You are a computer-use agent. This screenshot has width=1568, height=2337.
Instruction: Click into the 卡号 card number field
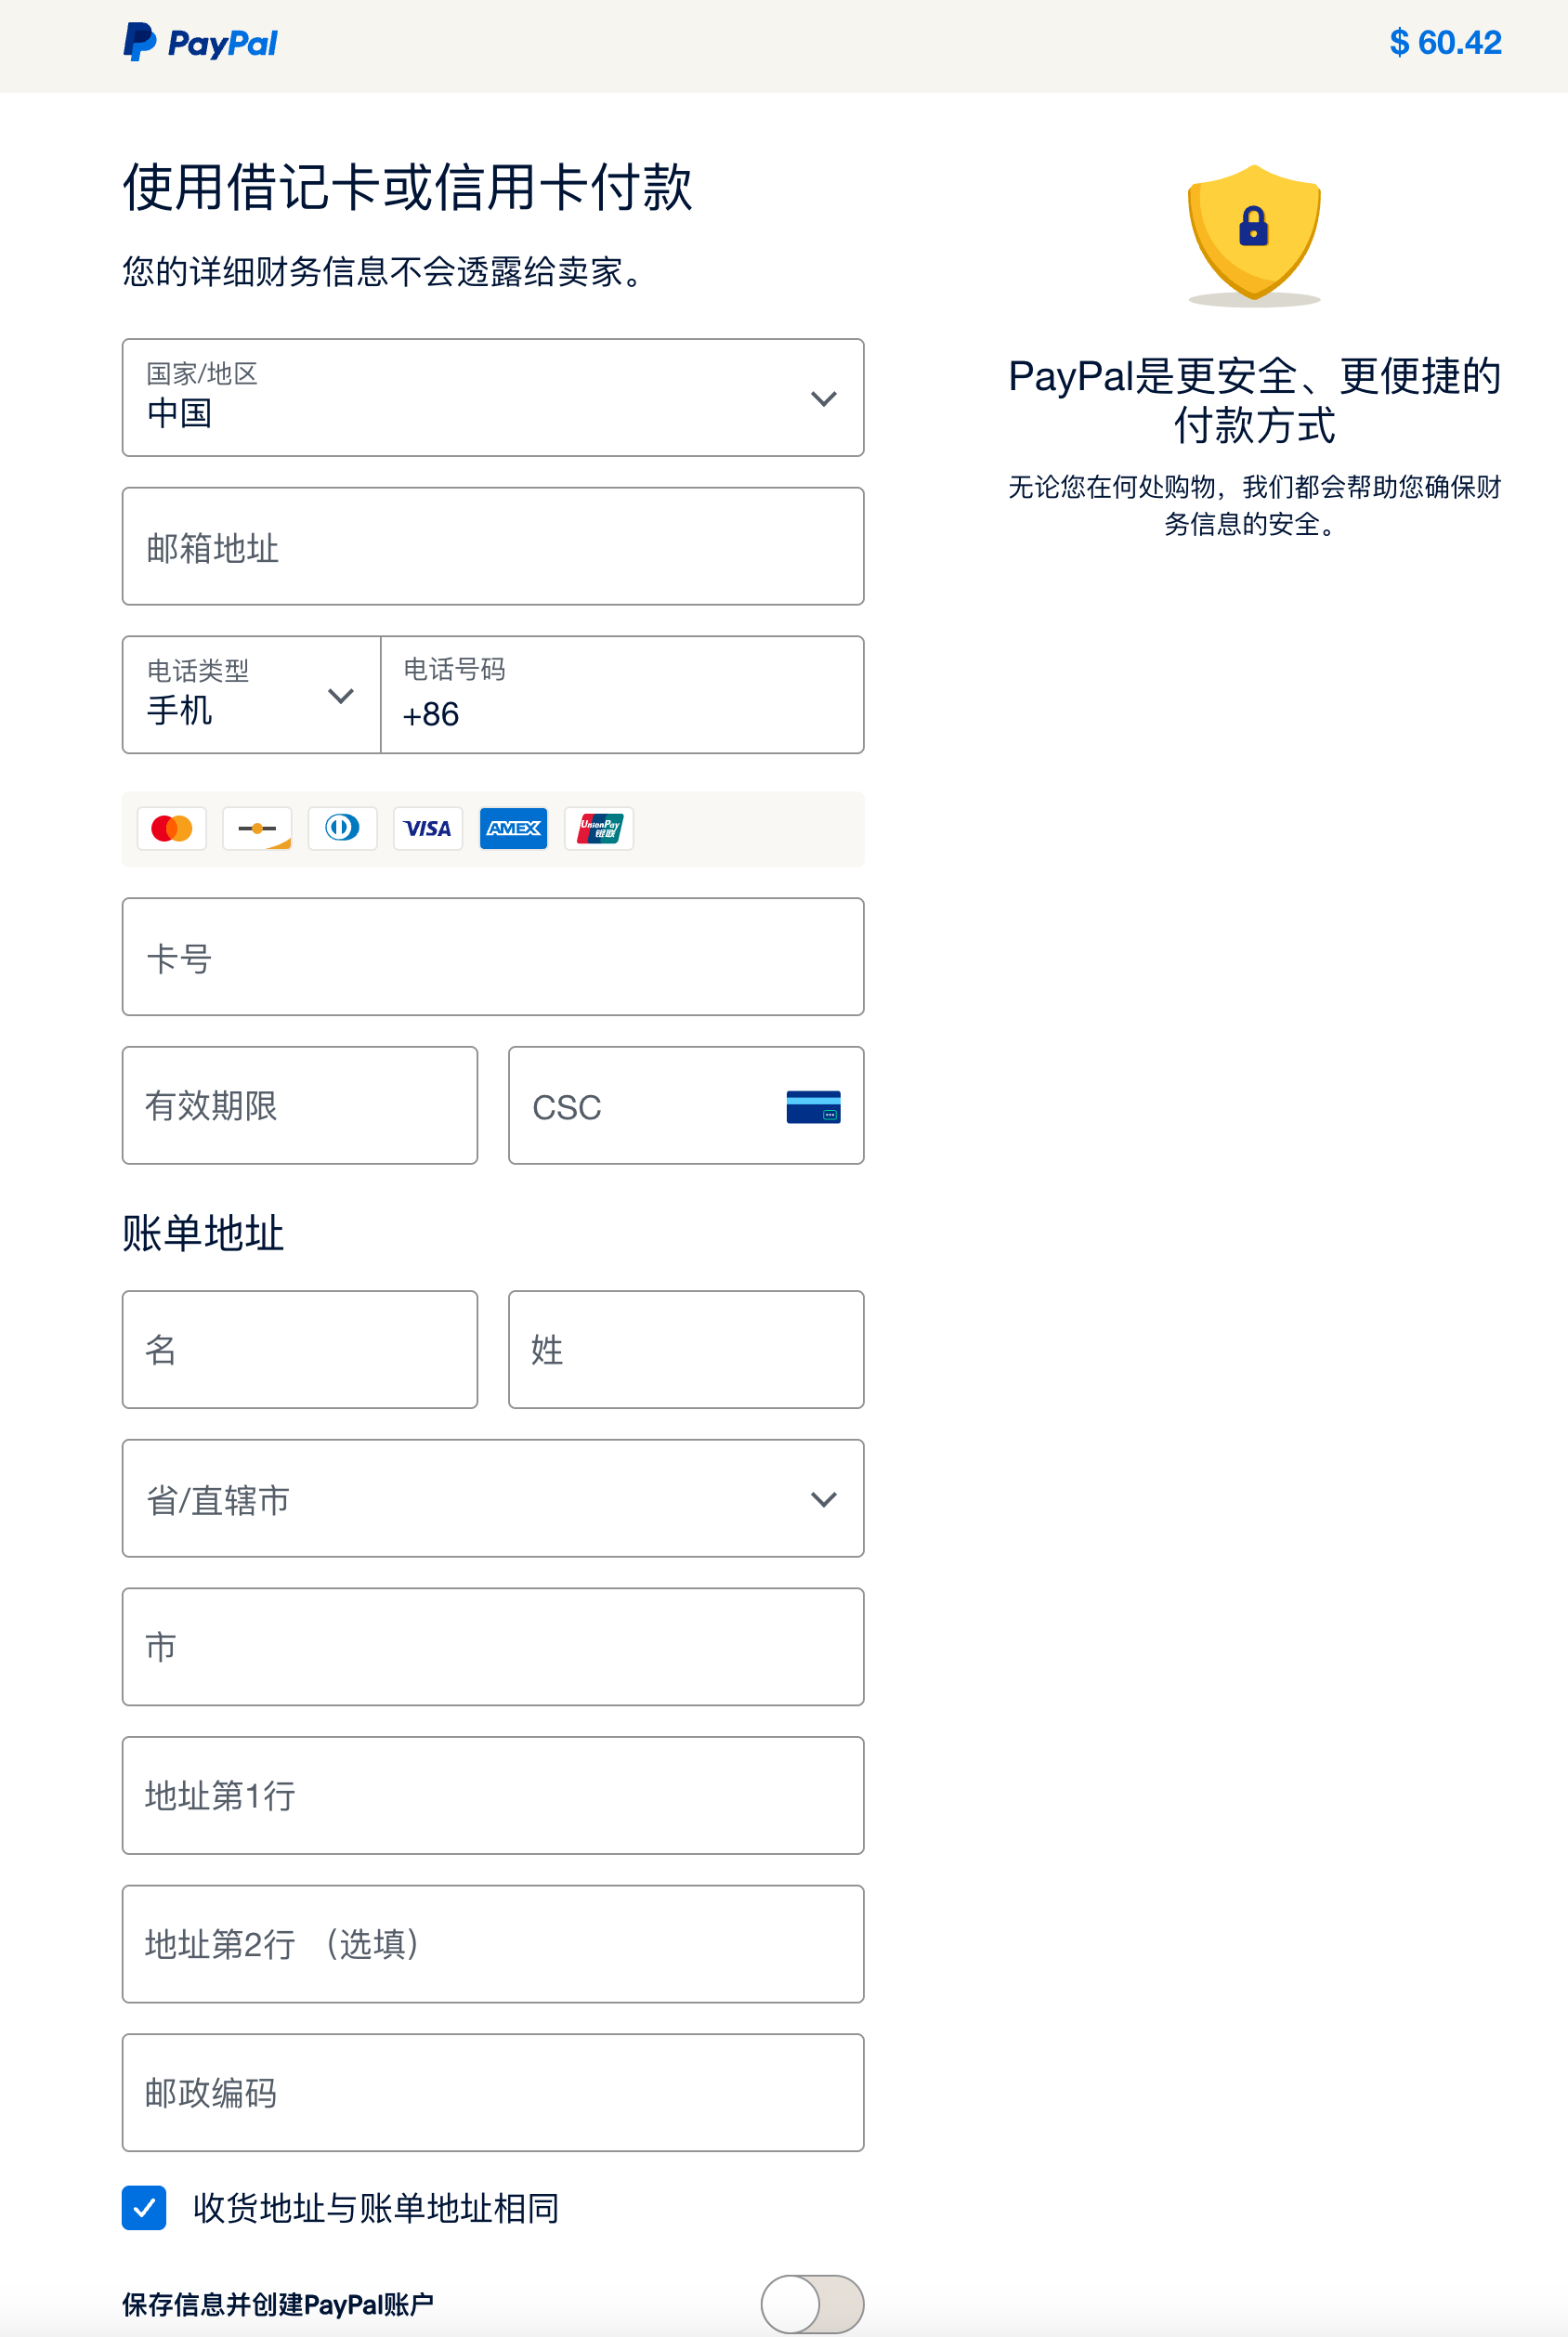coord(493,957)
